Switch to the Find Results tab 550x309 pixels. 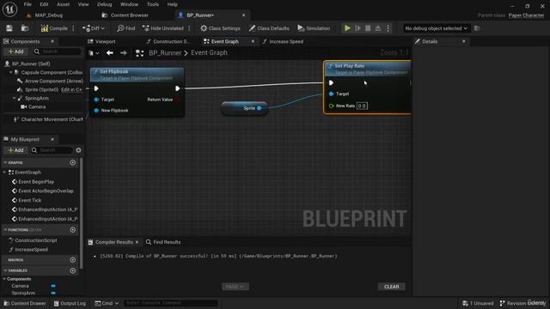[x=163, y=242]
